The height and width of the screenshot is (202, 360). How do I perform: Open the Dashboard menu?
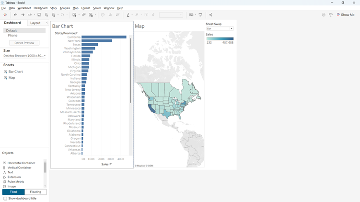(40, 8)
